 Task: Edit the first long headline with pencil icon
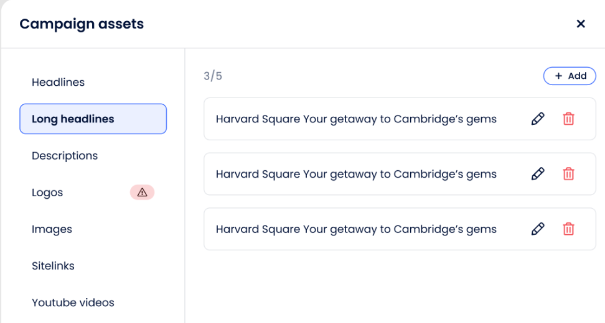(x=538, y=119)
